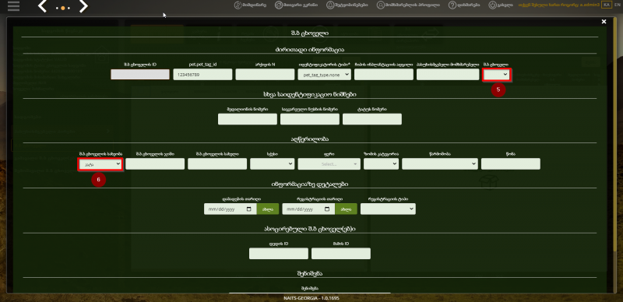Click the first field under other identification marks

click(x=248, y=119)
